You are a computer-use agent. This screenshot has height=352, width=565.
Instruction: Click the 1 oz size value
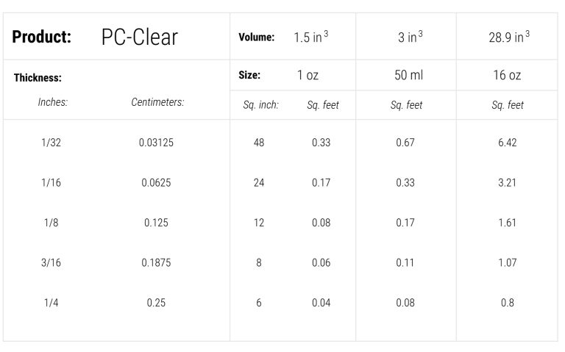[x=308, y=75]
